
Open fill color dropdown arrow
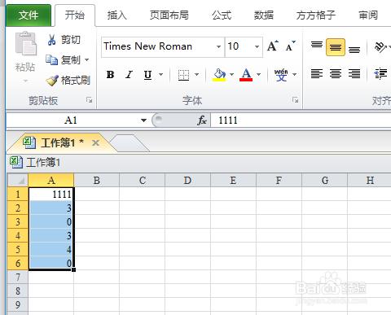pos(231,74)
